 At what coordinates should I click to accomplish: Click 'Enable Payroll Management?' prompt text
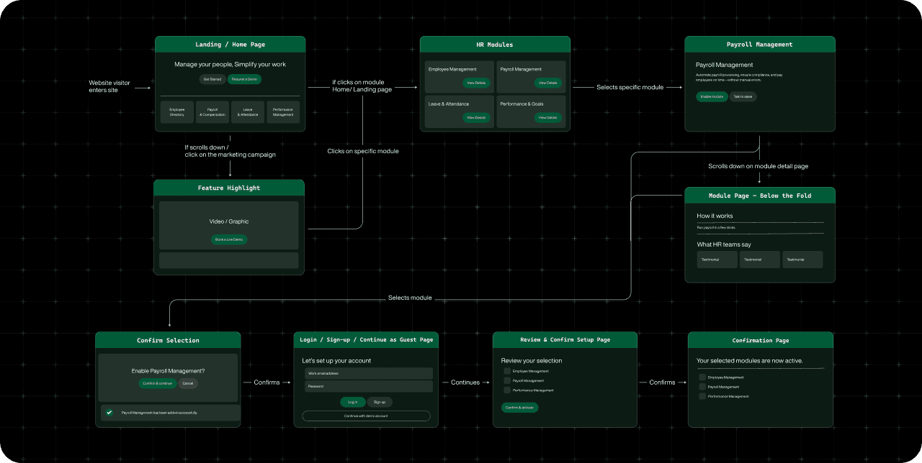pyautogui.click(x=168, y=371)
